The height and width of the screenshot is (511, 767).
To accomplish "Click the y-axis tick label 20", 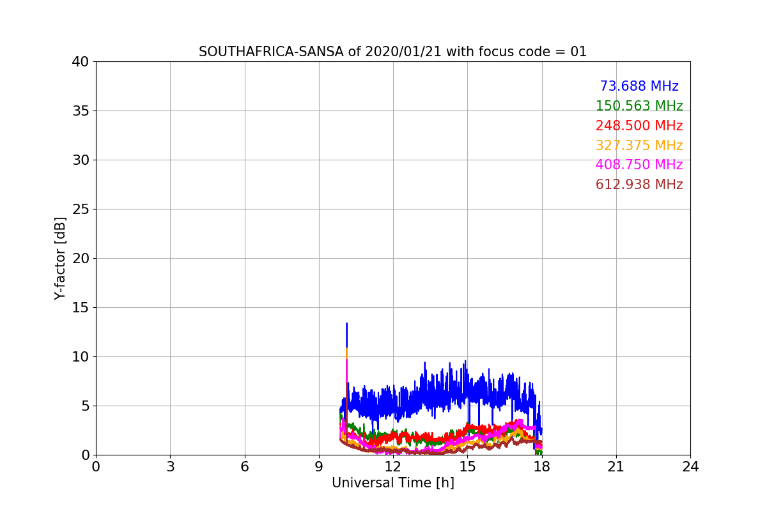I will pos(81,259).
